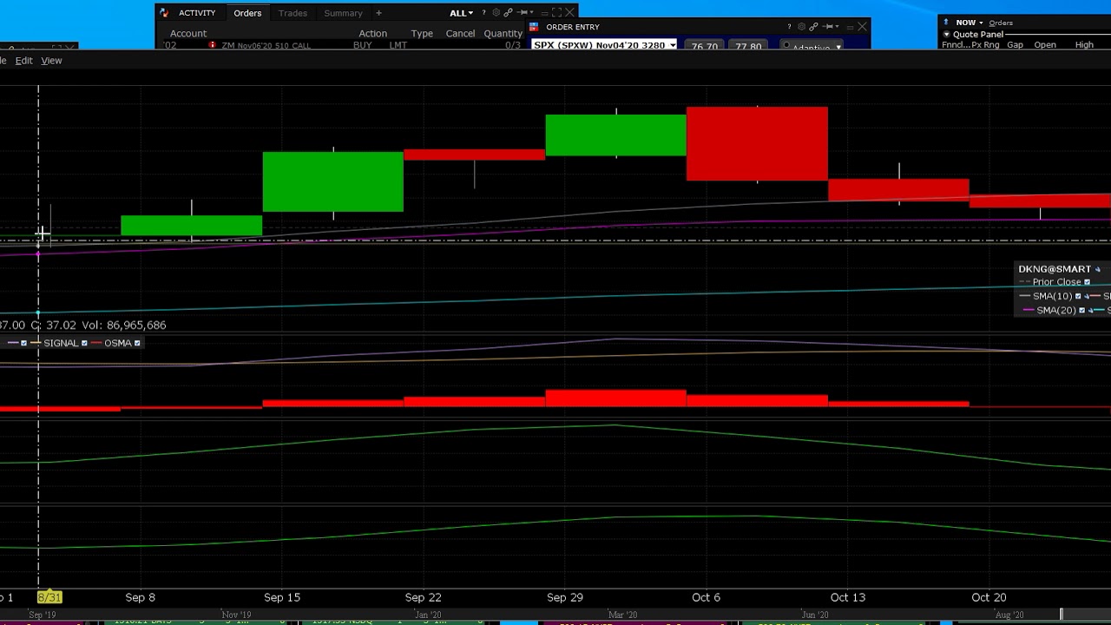1111x625 pixels.
Task: Open help in the Activity panel
Action: click(x=483, y=13)
